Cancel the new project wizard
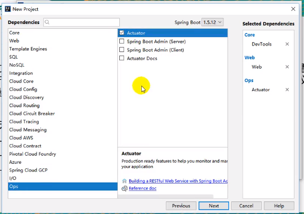Viewport: 304px width, 214px height. tap(246, 206)
